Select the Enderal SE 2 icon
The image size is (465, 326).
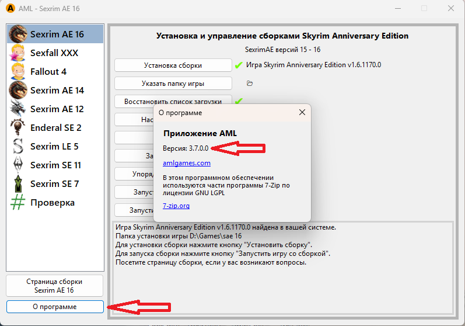(18, 127)
